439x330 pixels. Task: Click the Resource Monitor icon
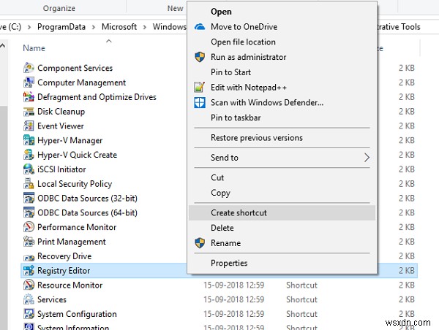click(29, 285)
